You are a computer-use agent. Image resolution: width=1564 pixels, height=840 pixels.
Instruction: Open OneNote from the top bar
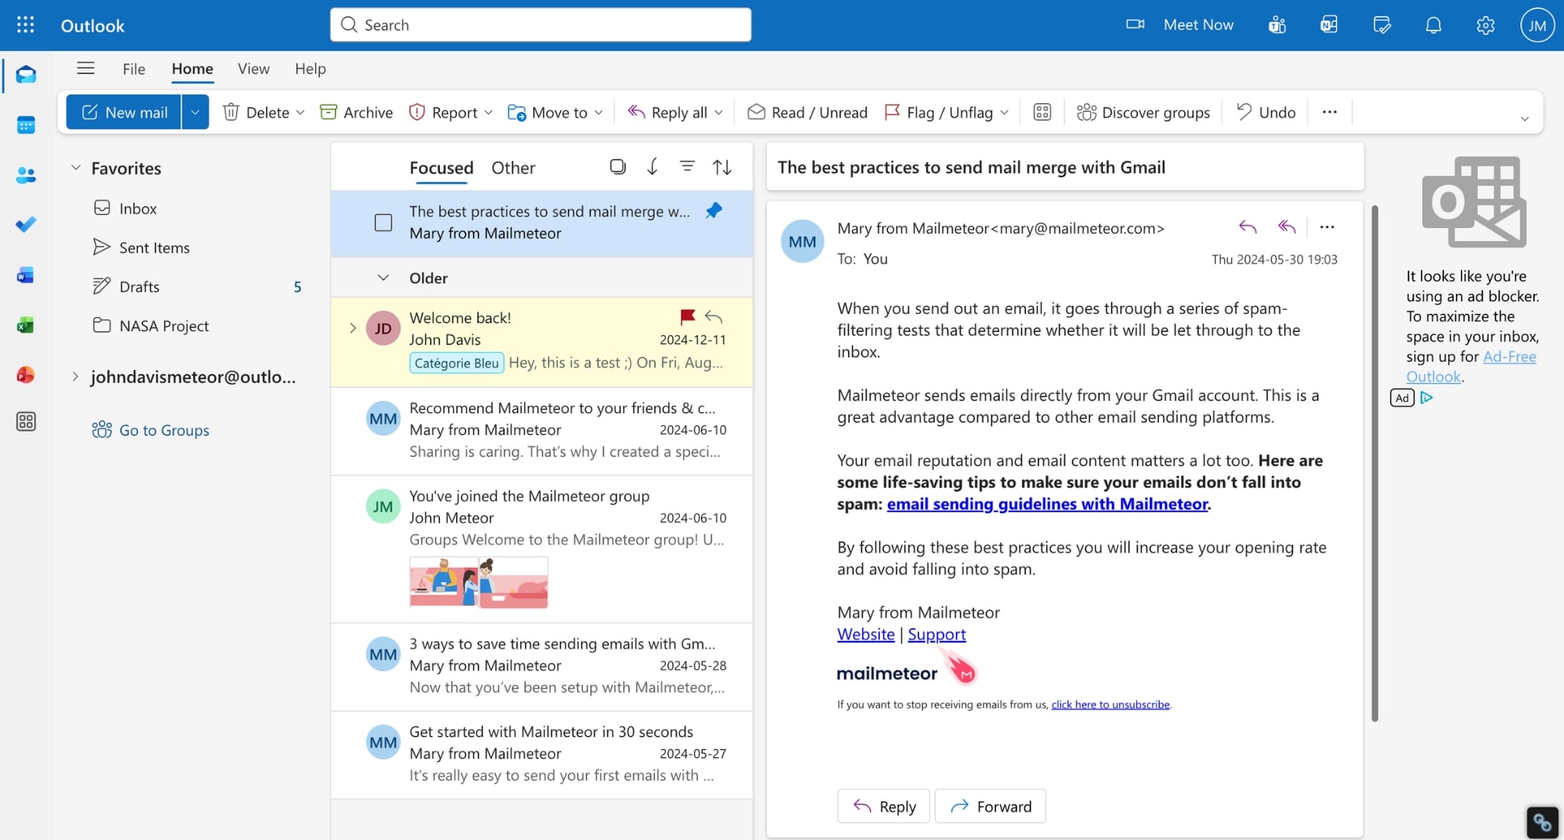point(1328,25)
